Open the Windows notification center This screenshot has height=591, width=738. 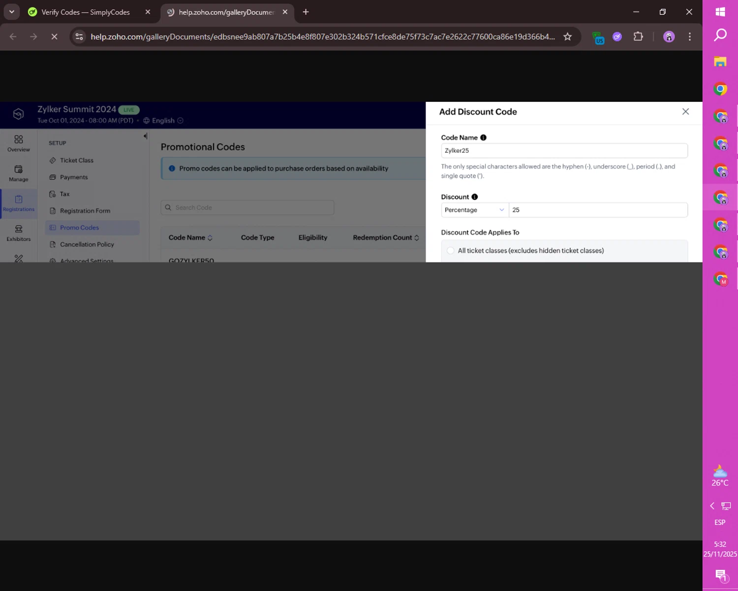pos(720,575)
